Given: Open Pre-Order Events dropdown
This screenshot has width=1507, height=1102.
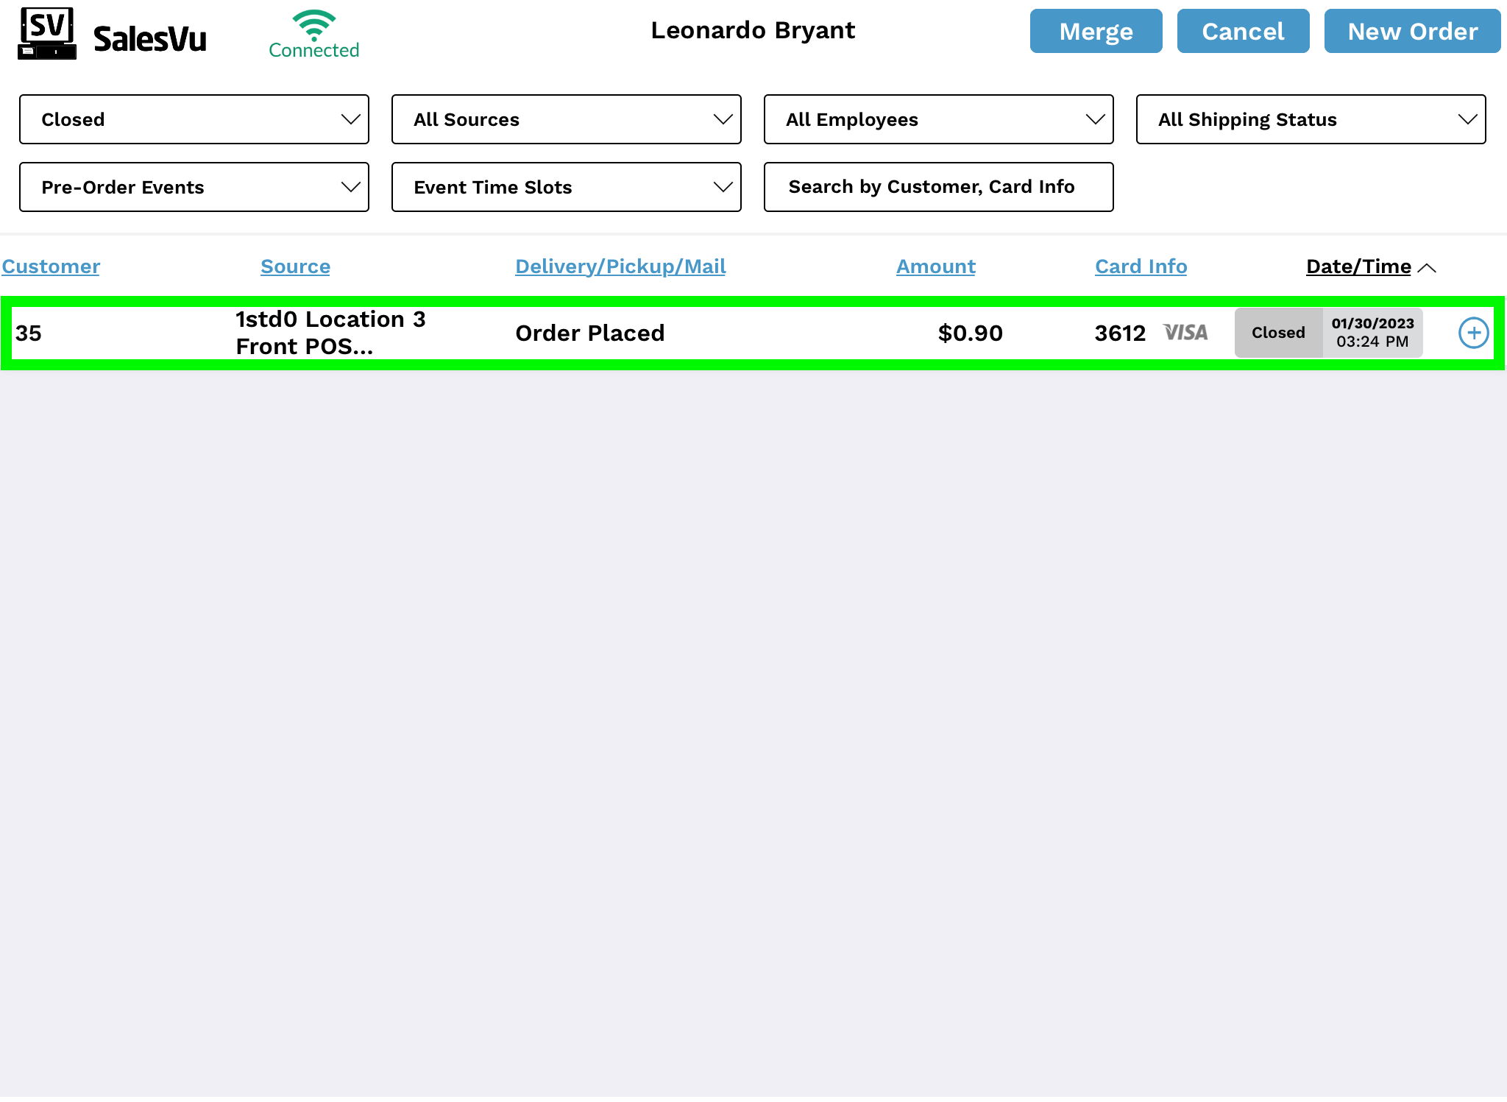Looking at the screenshot, I should coord(194,187).
